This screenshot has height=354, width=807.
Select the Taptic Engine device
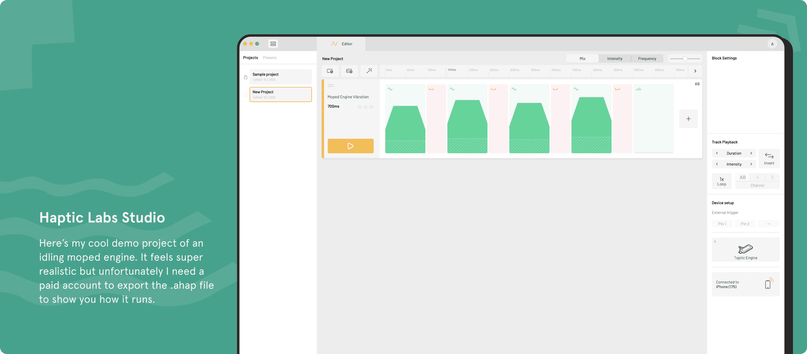pyautogui.click(x=746, y=250)
